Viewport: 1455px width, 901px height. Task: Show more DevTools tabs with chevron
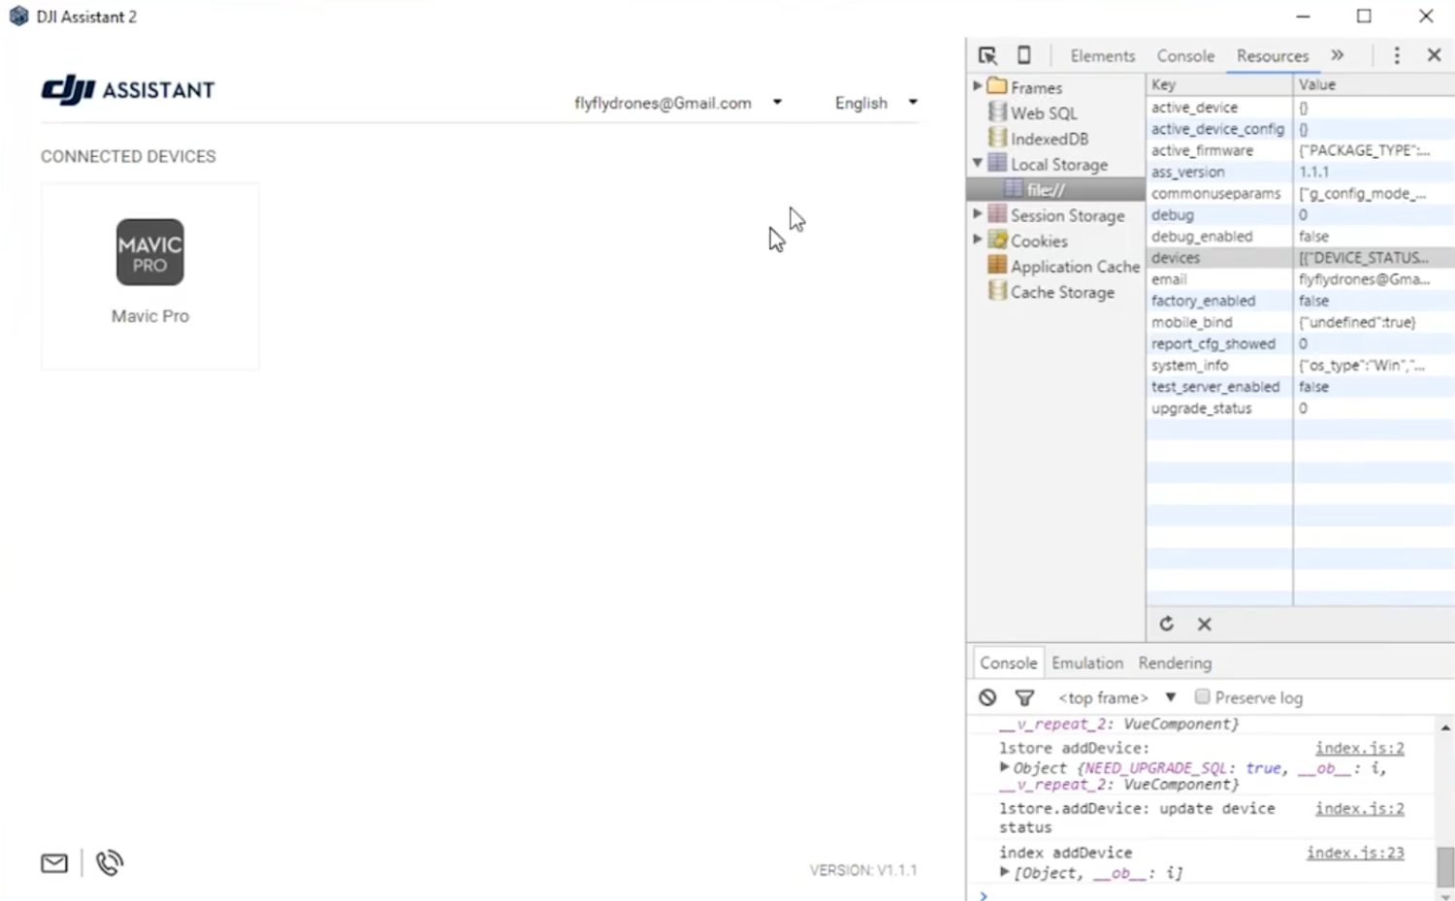pyautogui.click(x=1338, y=55)
